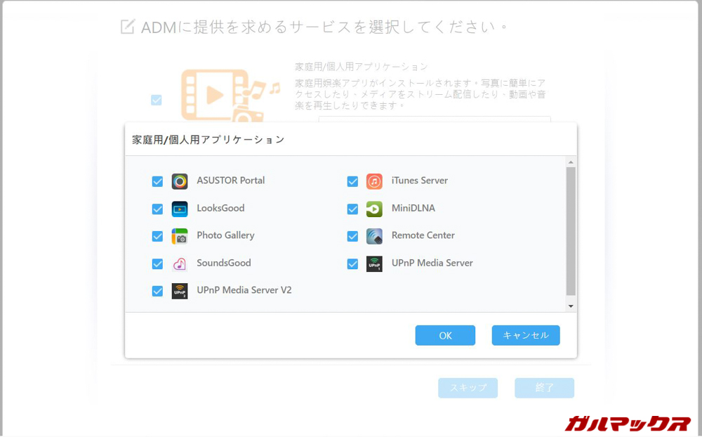702x437 pixels.
Task: Deselect the UPnP Media Server V2 checkbox
Action: coord(157,291)
